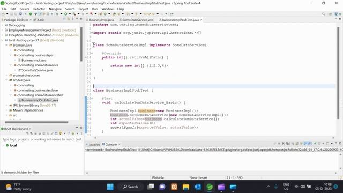Click the Smart Insert status entry
The width and height of the screenshot is (343, 193).
[x=199, y=177]
